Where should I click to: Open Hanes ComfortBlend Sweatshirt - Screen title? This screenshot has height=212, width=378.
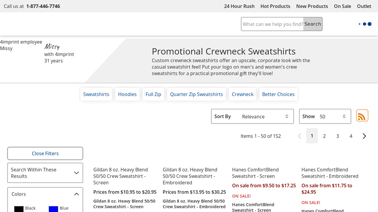coord(255,173)
